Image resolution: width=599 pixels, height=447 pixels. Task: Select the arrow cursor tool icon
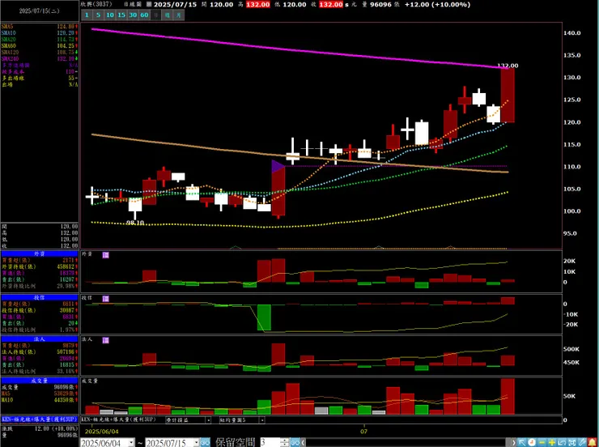522,442
